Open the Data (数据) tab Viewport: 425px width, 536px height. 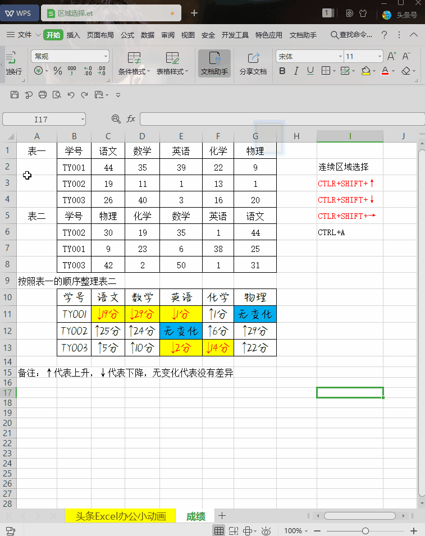148,35
